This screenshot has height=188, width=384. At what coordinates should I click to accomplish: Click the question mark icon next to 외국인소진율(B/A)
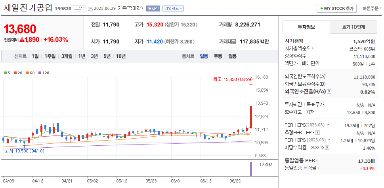tap(329, 92)
